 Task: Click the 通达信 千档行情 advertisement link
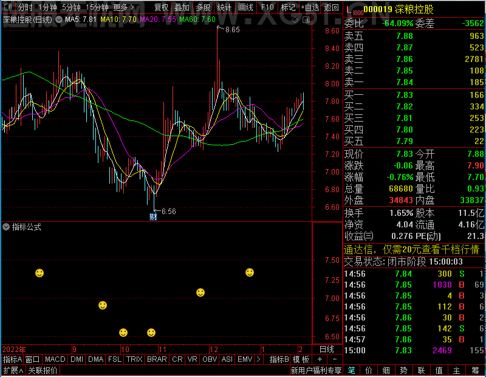click(412, 249)
